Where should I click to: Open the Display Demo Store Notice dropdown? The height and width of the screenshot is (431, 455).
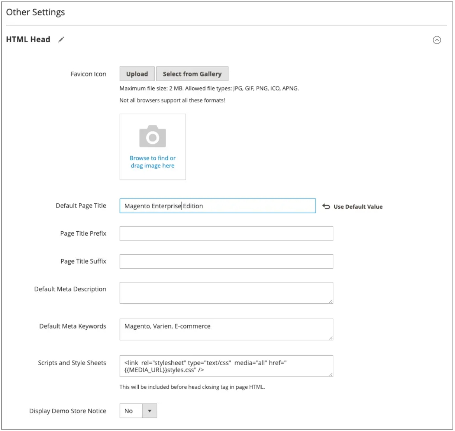138,411
